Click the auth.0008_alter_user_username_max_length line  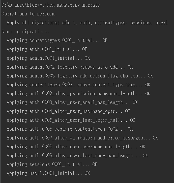point(76,147)
